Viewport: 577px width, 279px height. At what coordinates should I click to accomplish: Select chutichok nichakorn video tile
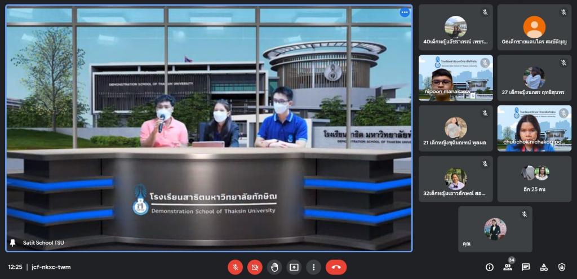[x=534, y=128]
